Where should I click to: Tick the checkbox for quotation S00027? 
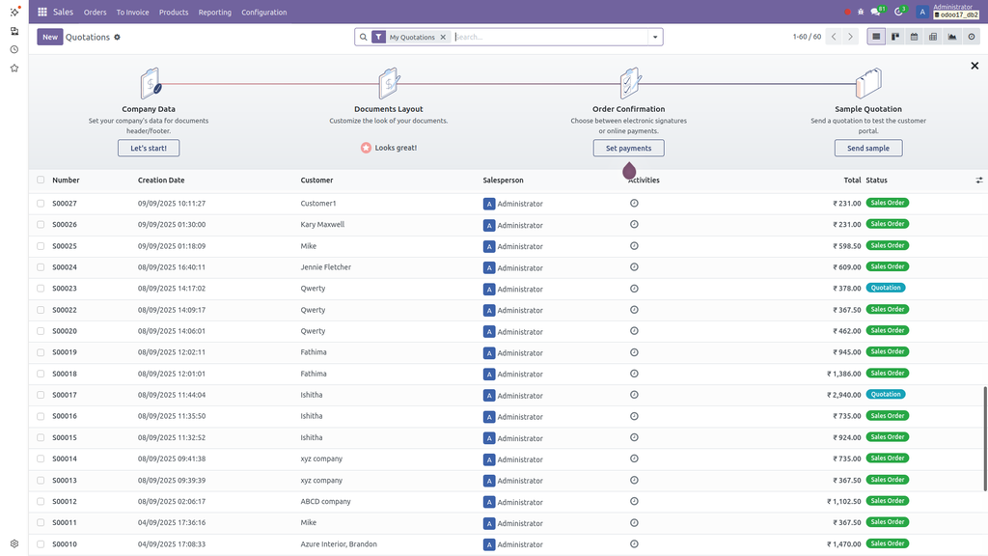click(x=40, y=203)
